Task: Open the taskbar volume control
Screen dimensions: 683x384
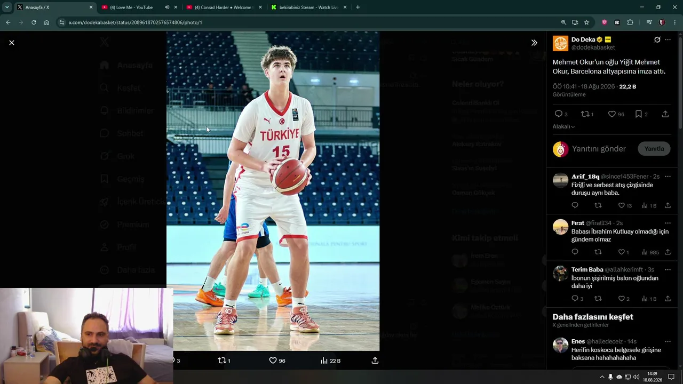Action: [x=636, y=377]
